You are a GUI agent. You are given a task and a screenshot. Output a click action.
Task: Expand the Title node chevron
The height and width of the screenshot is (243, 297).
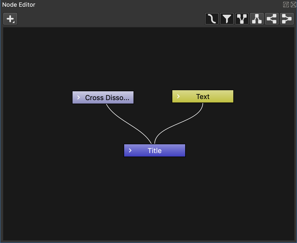pos(130,150)
